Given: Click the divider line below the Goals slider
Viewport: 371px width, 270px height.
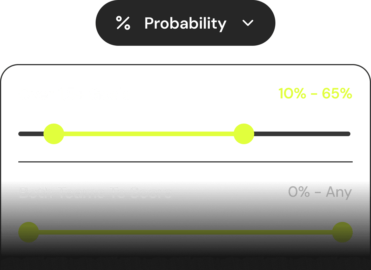Looking at the screenshot, I should (185, 162).
